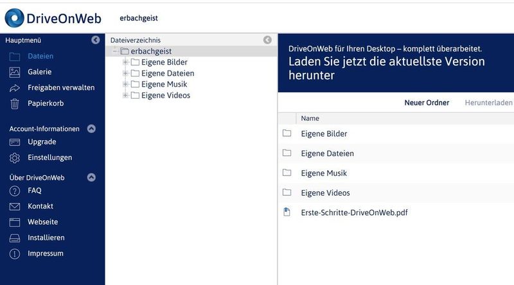
Task: Collapse the Account-Informationen section
Action: pyautogui.click(x=91, y=129)
